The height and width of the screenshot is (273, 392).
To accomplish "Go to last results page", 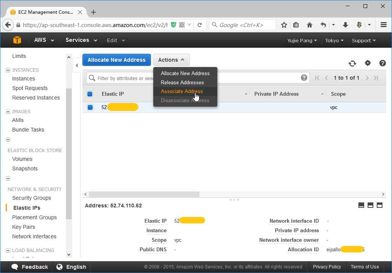I will pyautogui.click(x=376, y=78).
